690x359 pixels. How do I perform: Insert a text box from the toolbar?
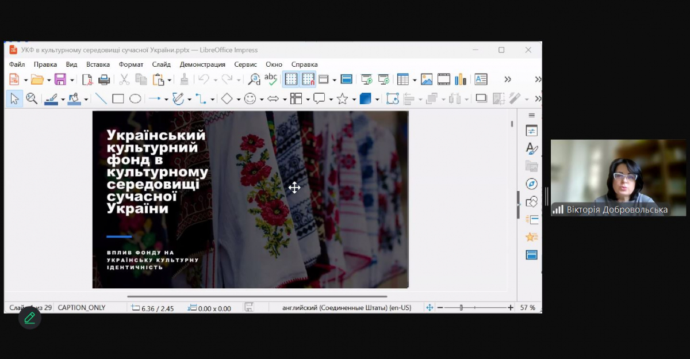pos(481,79)
